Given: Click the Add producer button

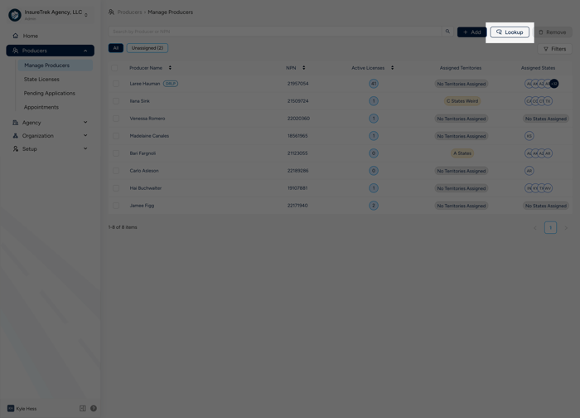Looking at the screenshot, I should 471,32.
